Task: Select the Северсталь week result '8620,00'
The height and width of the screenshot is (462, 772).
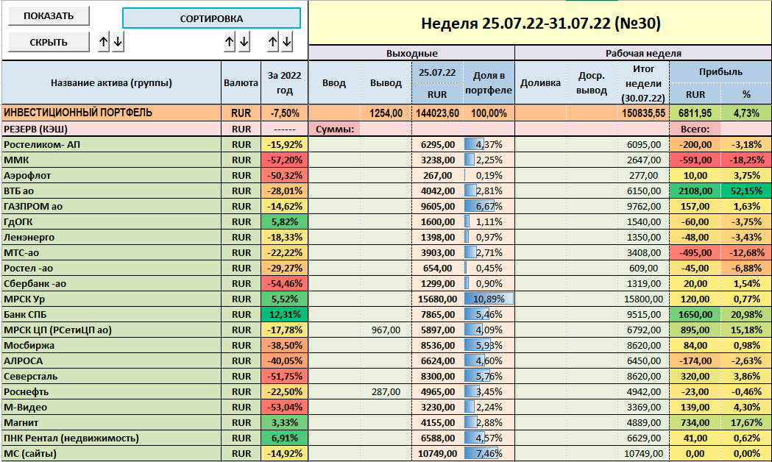Action: click(x=643, y=377)
